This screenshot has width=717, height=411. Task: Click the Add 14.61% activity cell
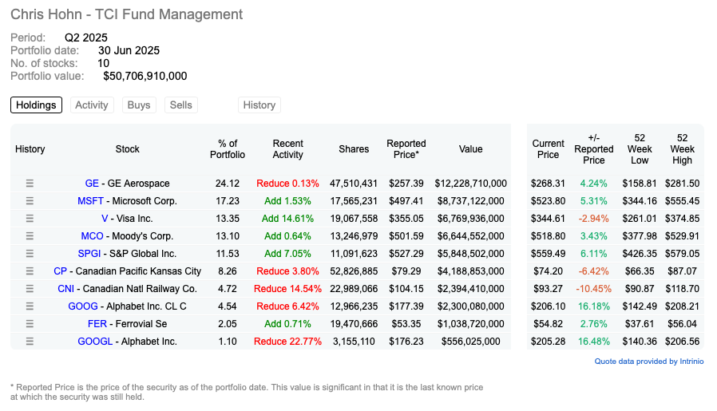pyautogui.click(x=287, y=219)
